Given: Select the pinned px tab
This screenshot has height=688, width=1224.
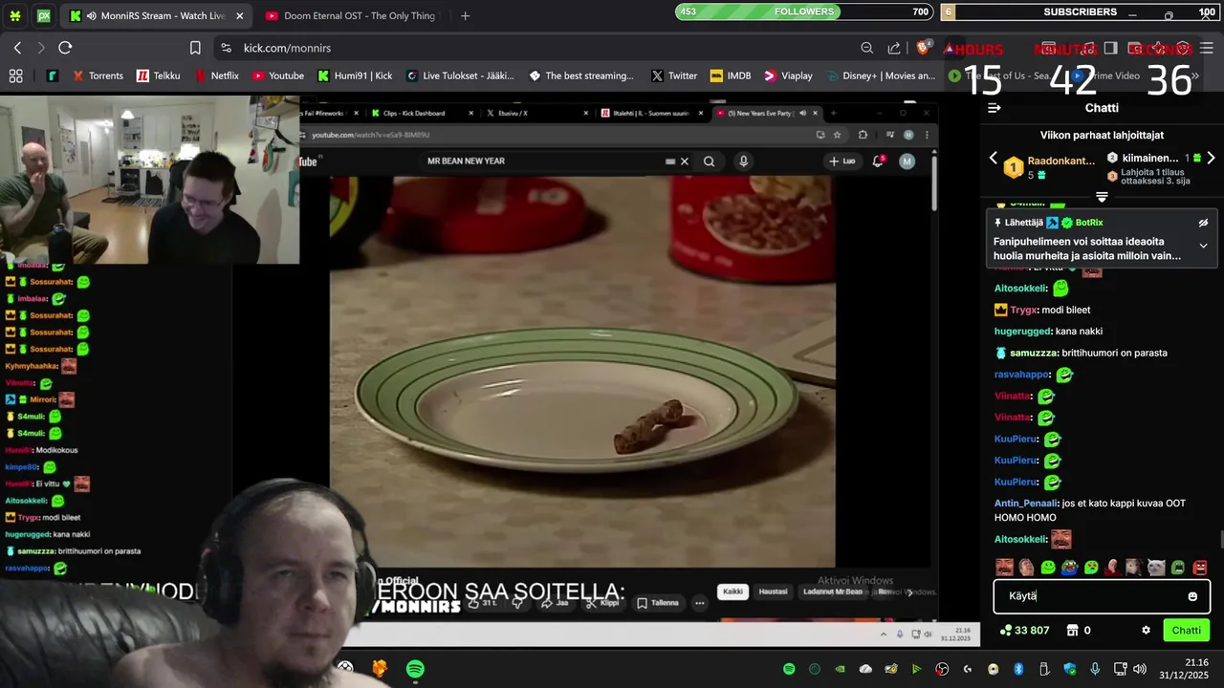Looking at the screenshot, I should 44,16.
